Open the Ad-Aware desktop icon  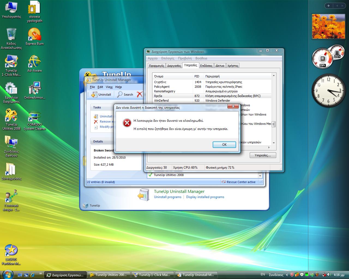pyautogui.click(x=34, y=63)
